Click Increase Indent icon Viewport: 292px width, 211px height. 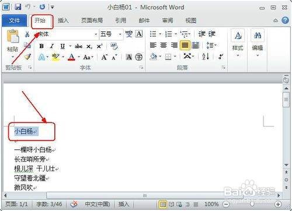pyautogui.click(x=212, y=34)
